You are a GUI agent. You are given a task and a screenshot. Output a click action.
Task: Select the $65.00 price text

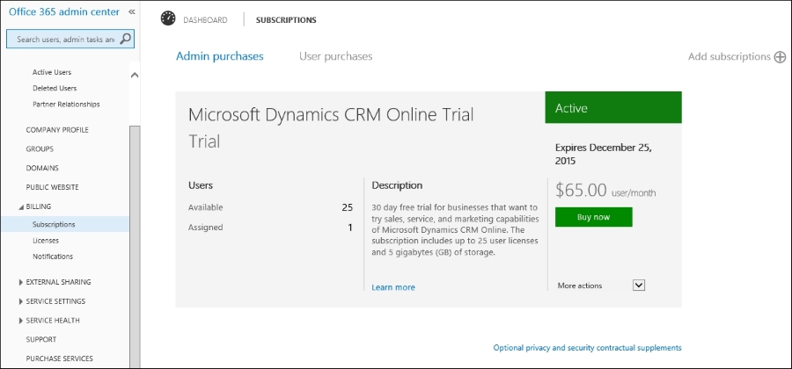pyautogui.click(x=581, y=190)
